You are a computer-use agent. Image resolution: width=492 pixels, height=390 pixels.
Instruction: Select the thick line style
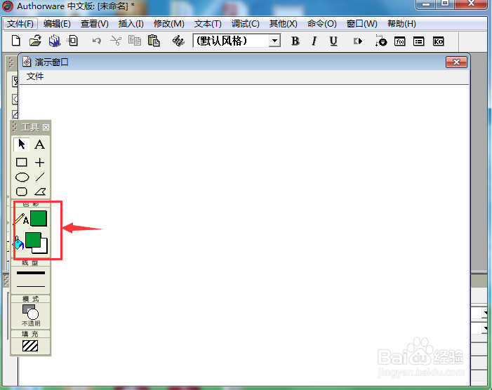31,273
